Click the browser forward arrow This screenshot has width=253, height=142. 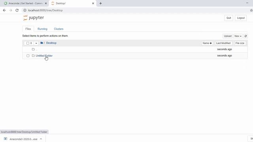tap(11, 10)
